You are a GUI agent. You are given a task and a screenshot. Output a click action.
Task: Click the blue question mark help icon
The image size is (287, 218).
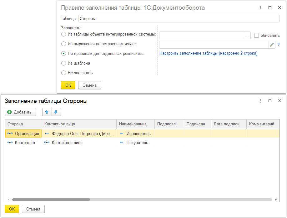(x=278, y=45)
